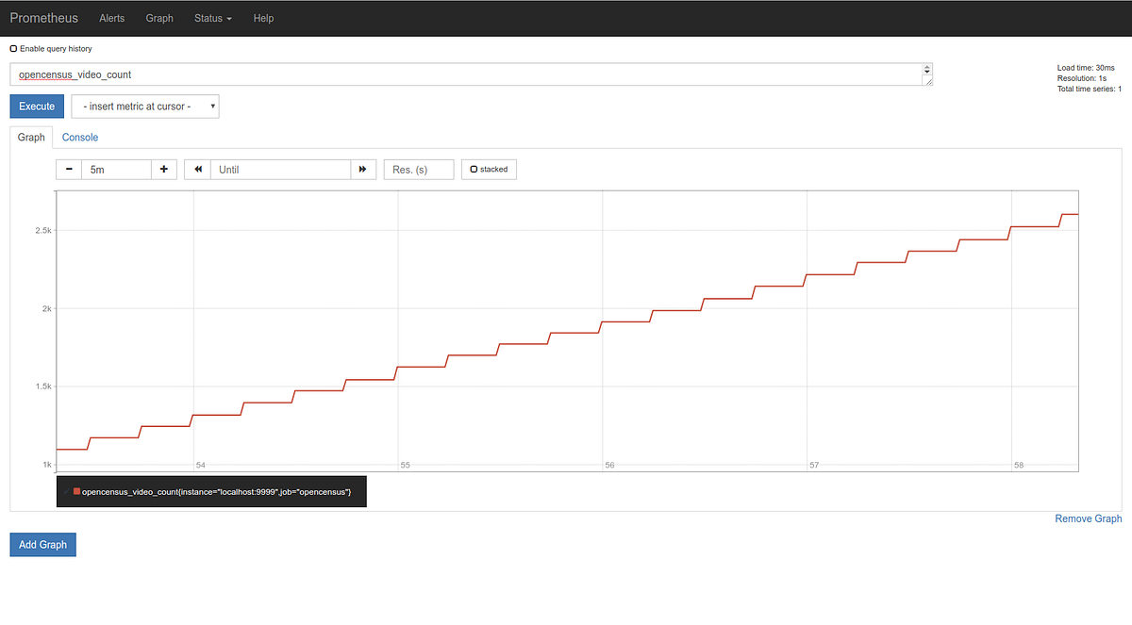The image size is (1132, 625).
Task: Shift time range back with left double-arrow
Action: click(197, 169)
